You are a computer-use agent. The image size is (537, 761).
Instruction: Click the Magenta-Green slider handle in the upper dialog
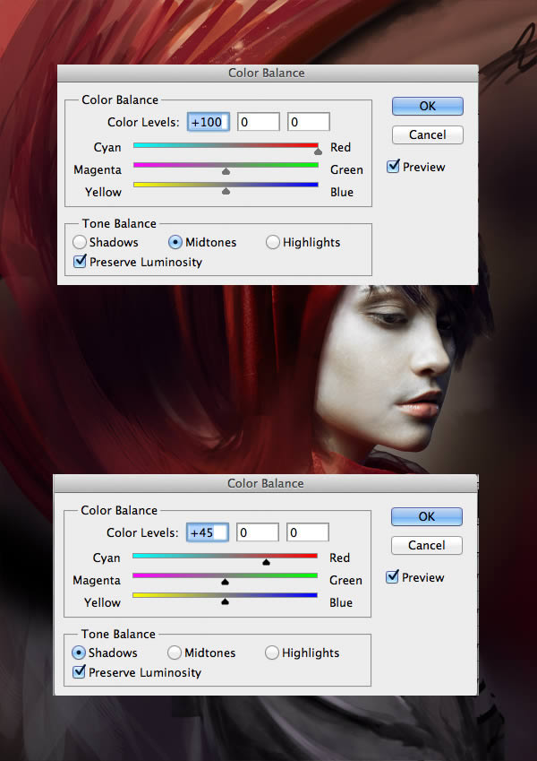(x=226, y=171)
